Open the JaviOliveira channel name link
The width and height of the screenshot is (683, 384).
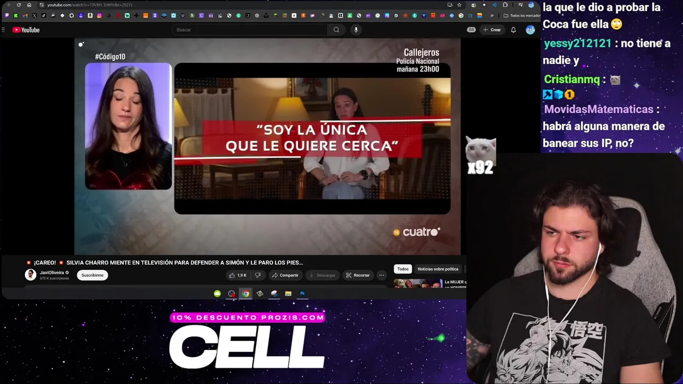coord(52,273)
